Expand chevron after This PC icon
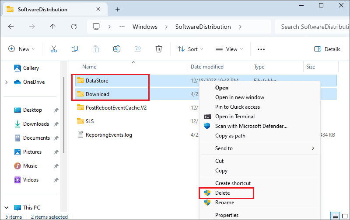 click(x=109, y=27)
